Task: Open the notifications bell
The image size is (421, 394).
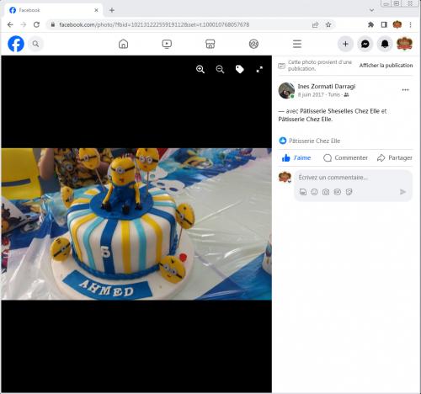Action: pos(385,44)
